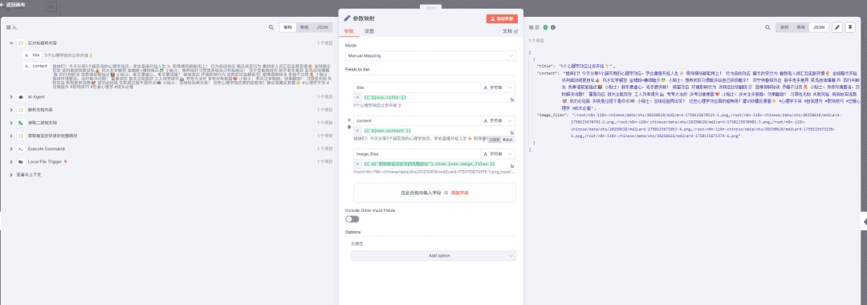The image size is (867, 305).
Task: Click the output info icon
Action: coord(553,27)
